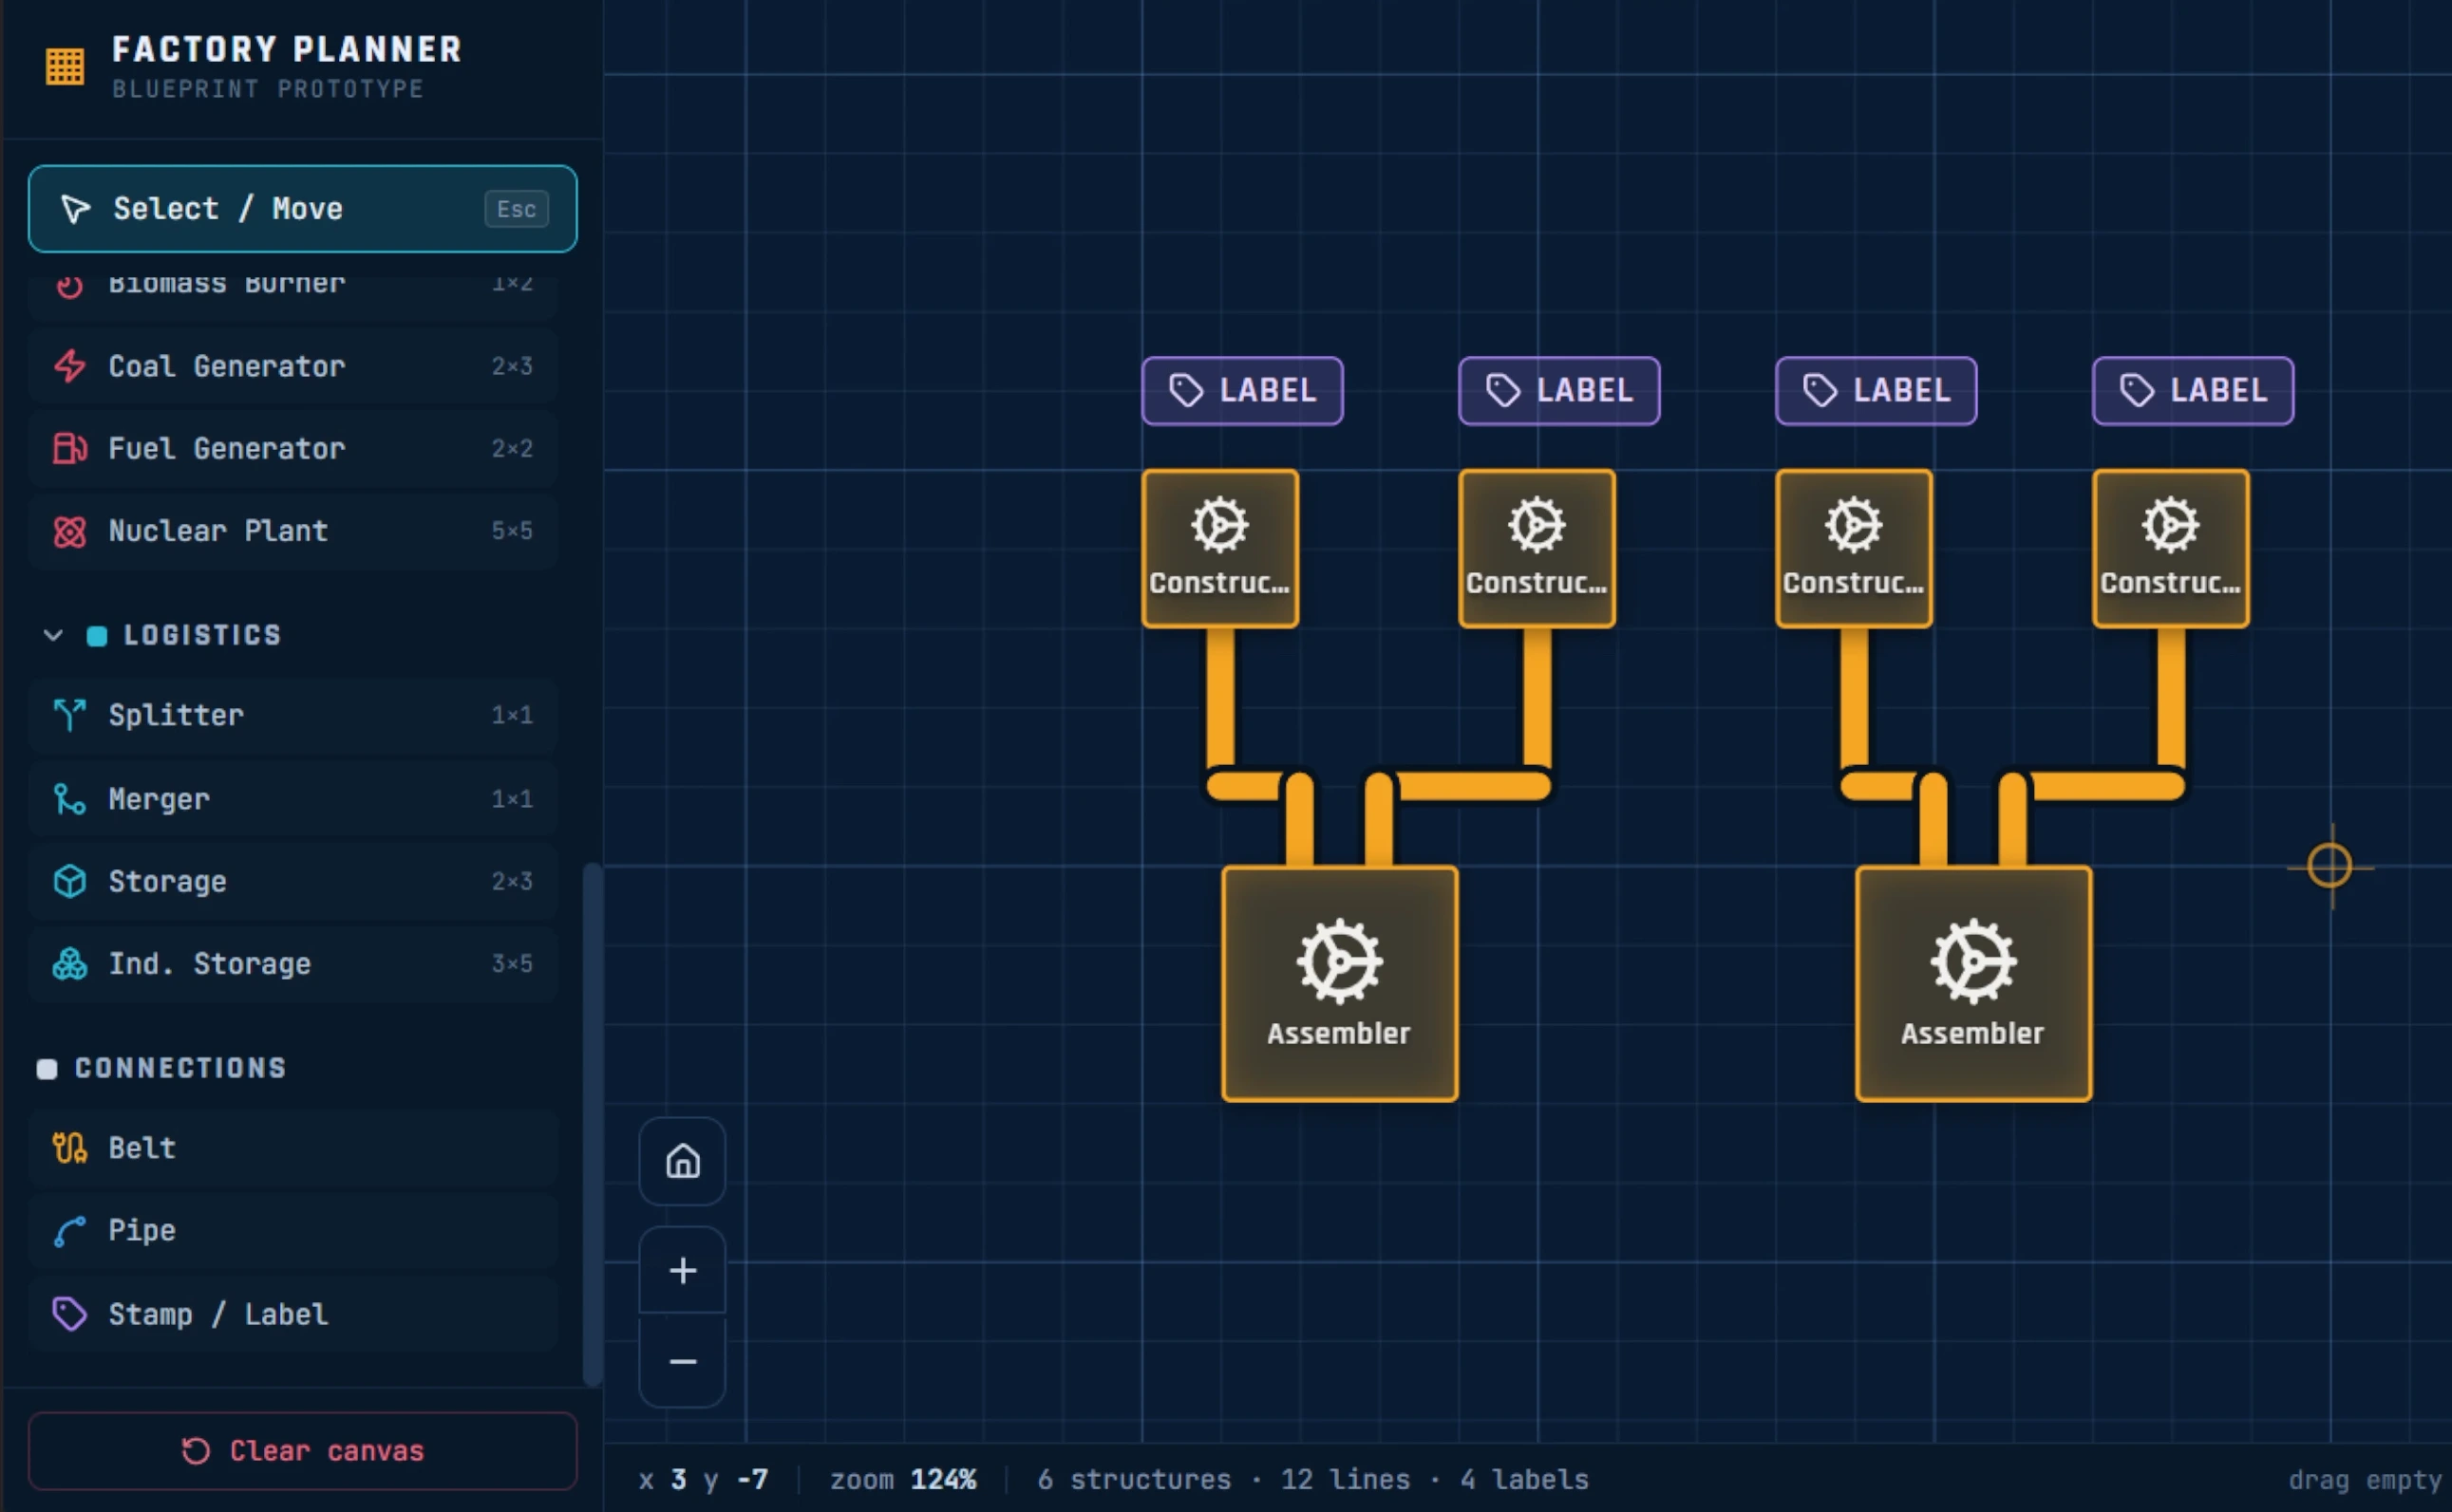Activate the Stamp / Label tool
The height and width of the screenshot is (1512, 2452).
tap(293, 1313)
